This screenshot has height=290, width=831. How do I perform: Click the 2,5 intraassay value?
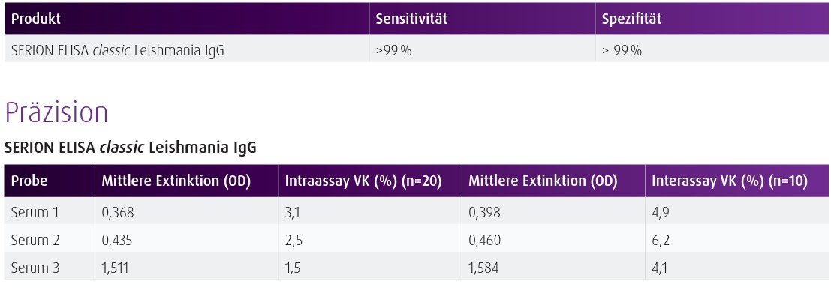tap(294, 241)
